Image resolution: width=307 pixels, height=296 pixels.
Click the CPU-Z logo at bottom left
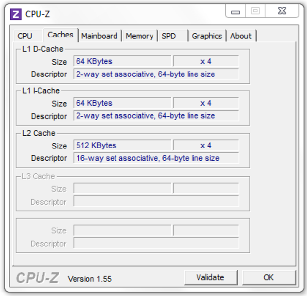pyautogui.click(x=38, y=278)
